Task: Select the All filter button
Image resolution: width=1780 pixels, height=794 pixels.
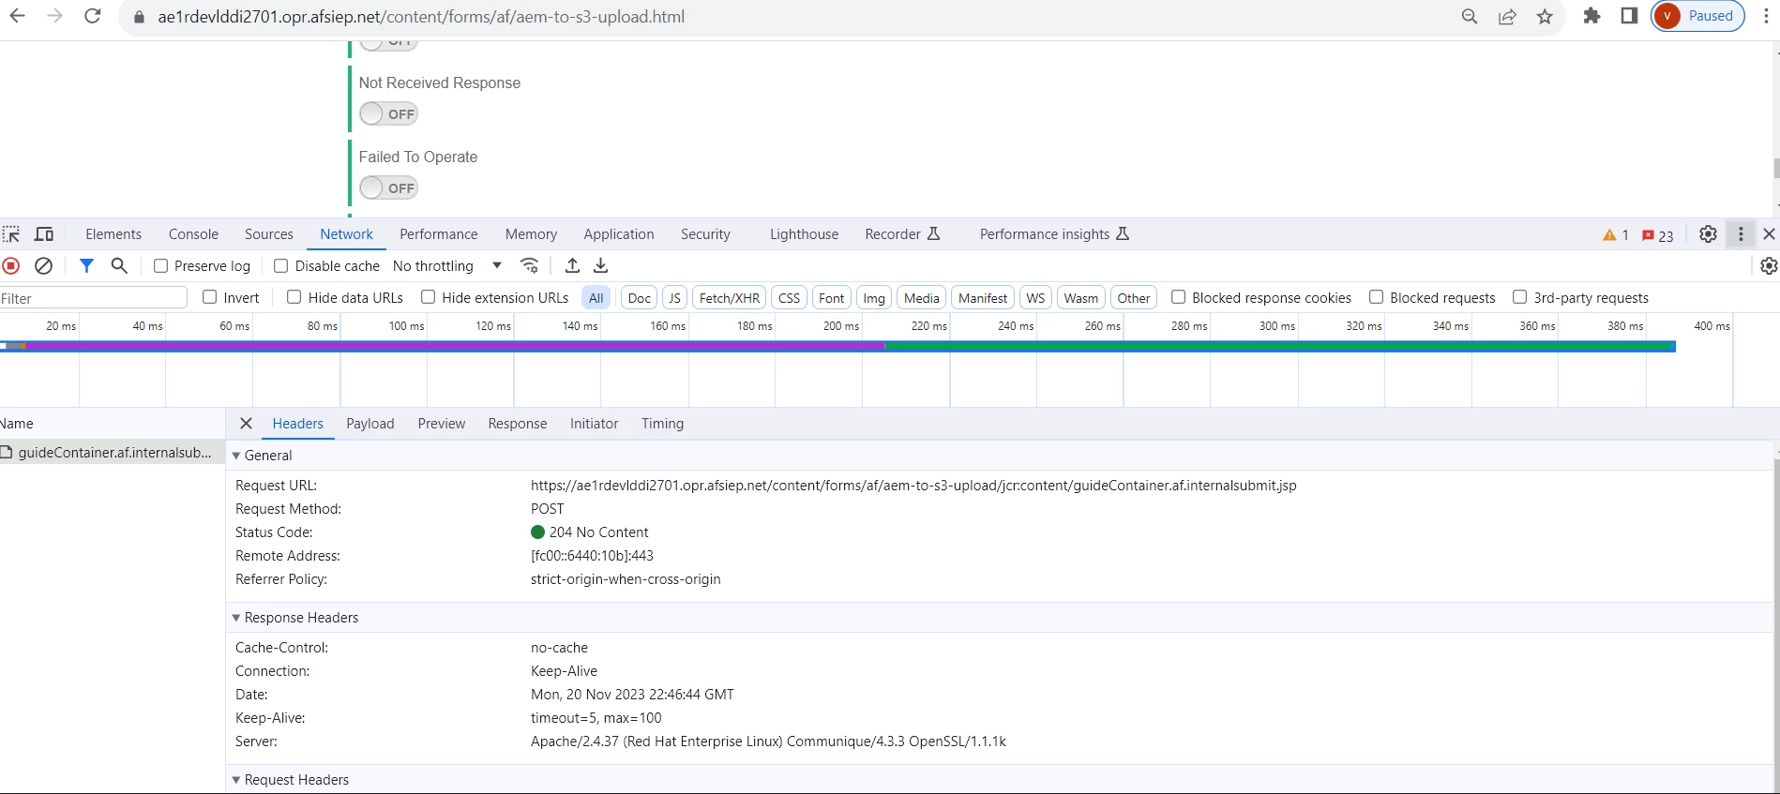Action: coord(596,298)
